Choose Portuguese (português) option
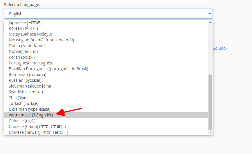 [x=31, y=63]
